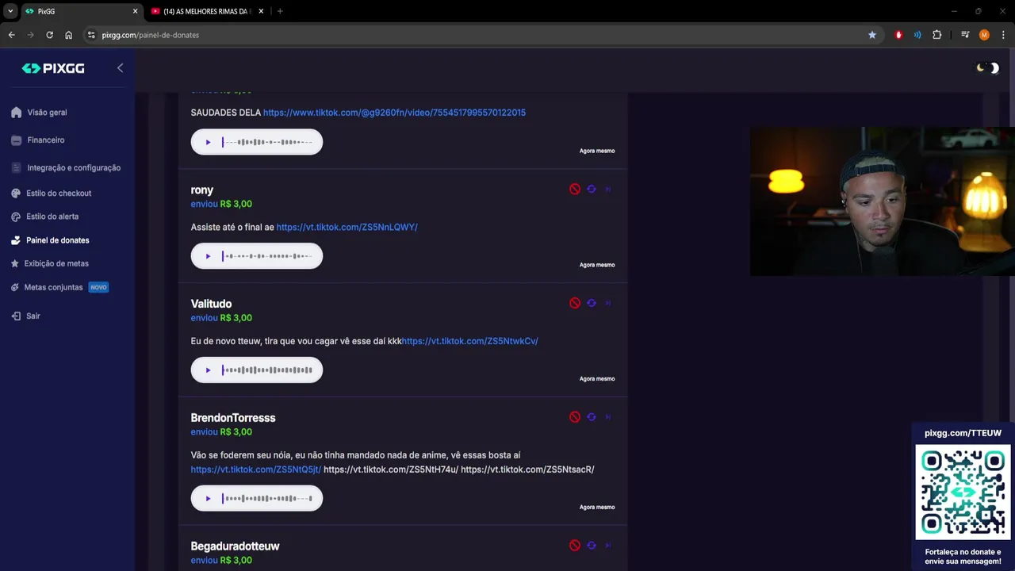
Task: Click the red block icon on Begaduradotteuw's donation
Action: (x=575, y=546)
